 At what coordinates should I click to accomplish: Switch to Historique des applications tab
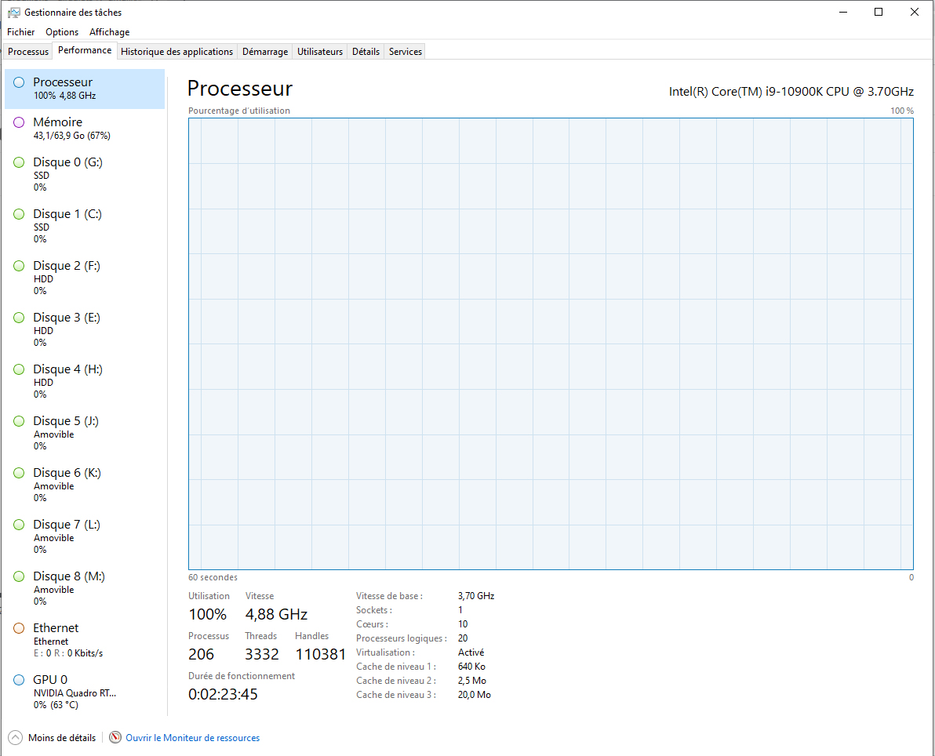coord(176,52)
